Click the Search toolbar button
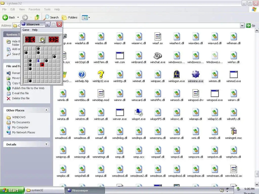This screenshot has width=259, height=194. coord(51,17)
